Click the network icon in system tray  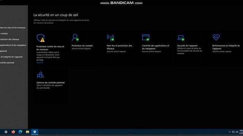[234, 132]
